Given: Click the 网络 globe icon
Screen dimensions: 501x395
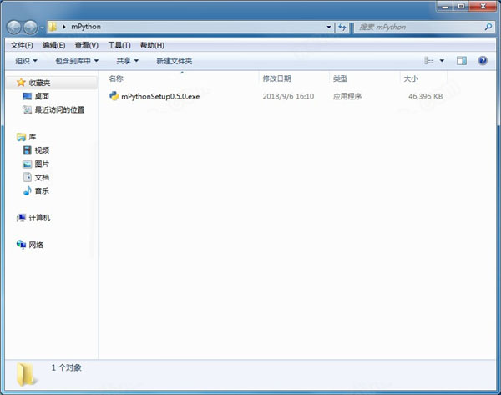Looking at the screenshot, I should tap(21, 245).
